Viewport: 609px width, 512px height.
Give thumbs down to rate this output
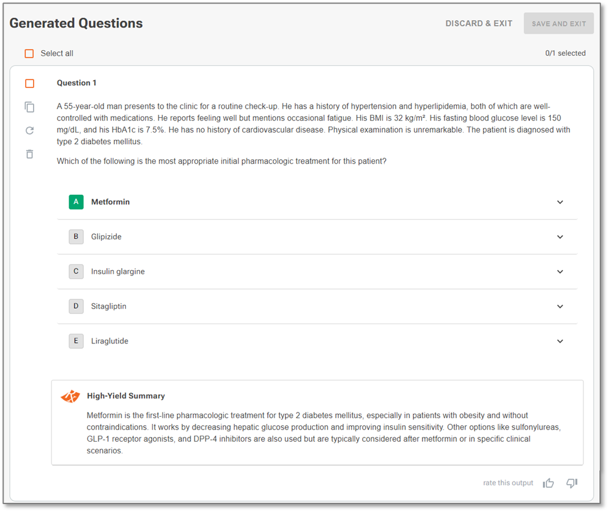(572, 483)
